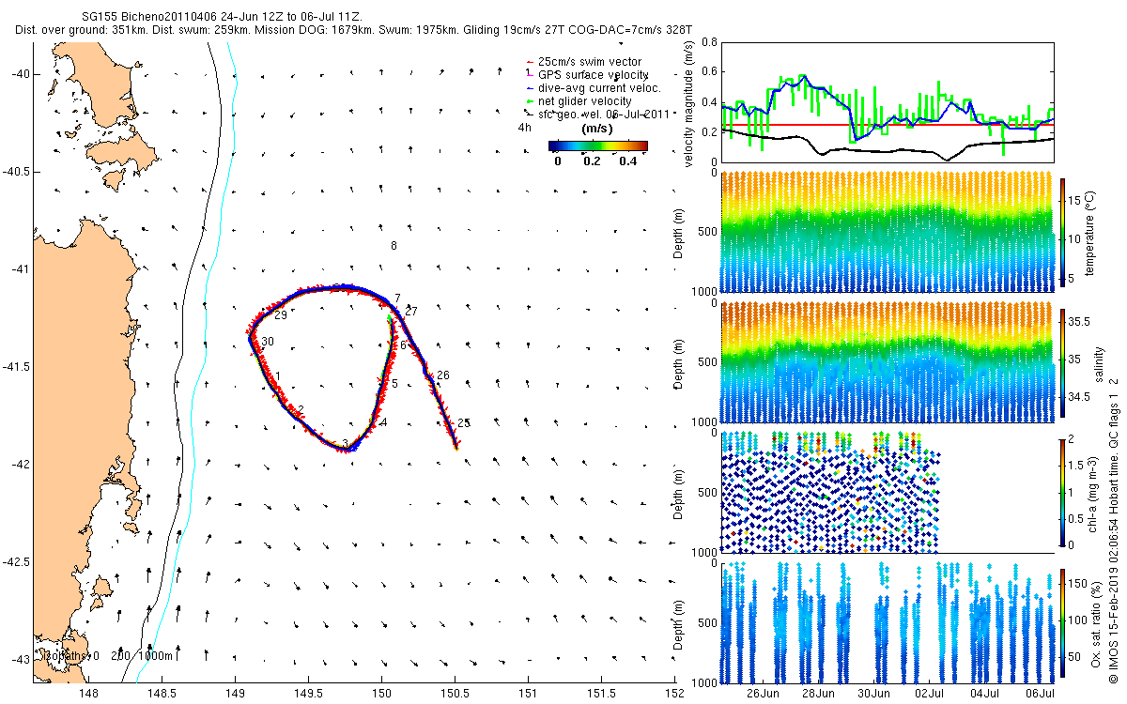The height and width of the screenshot is (704, 1127).
Task: Click the latitude tick label '-42.5'
Action: 14,562
